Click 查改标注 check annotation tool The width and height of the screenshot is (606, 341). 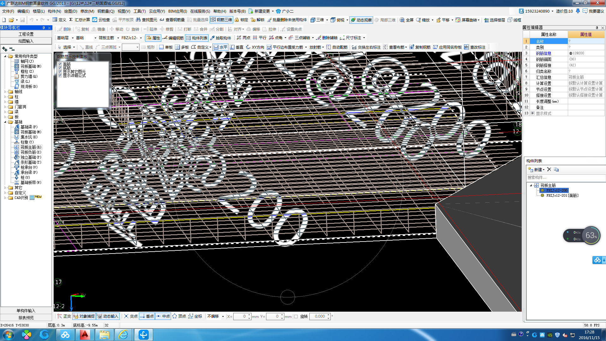coord(475,47)
